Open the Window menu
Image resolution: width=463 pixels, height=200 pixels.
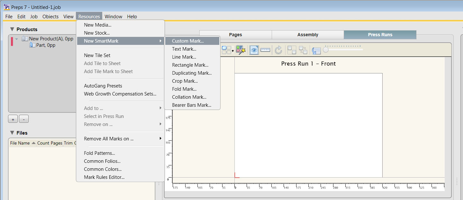113,16
